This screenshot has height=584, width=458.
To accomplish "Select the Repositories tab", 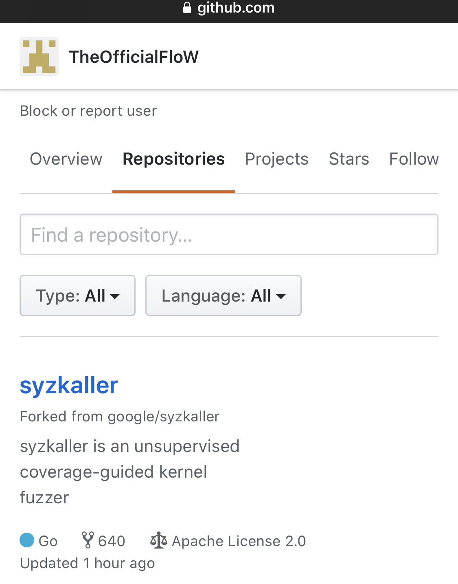I will (173, 159).
